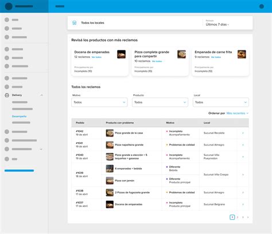Click 6 empanadas + bebida thumbnail
The width and height of the screenshot is (272, 234).
coord(110,169)
